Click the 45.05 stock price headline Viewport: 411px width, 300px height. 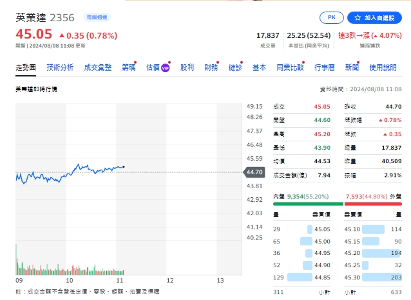[33, 34]
